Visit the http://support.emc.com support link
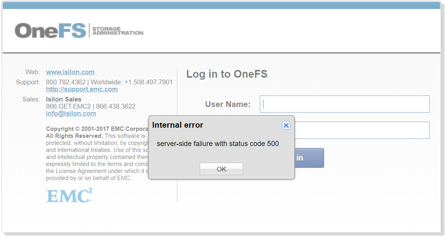This screenshot has height=237, width=445. click(82, 89)
